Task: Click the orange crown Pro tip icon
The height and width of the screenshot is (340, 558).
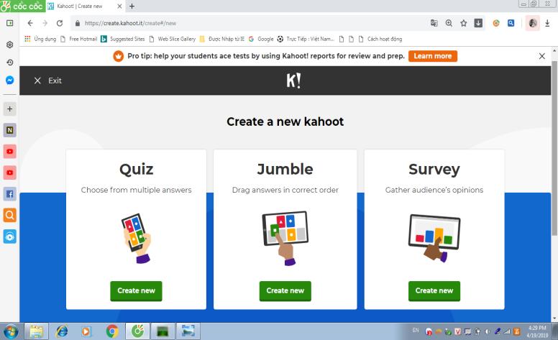Action: (118, 56)
